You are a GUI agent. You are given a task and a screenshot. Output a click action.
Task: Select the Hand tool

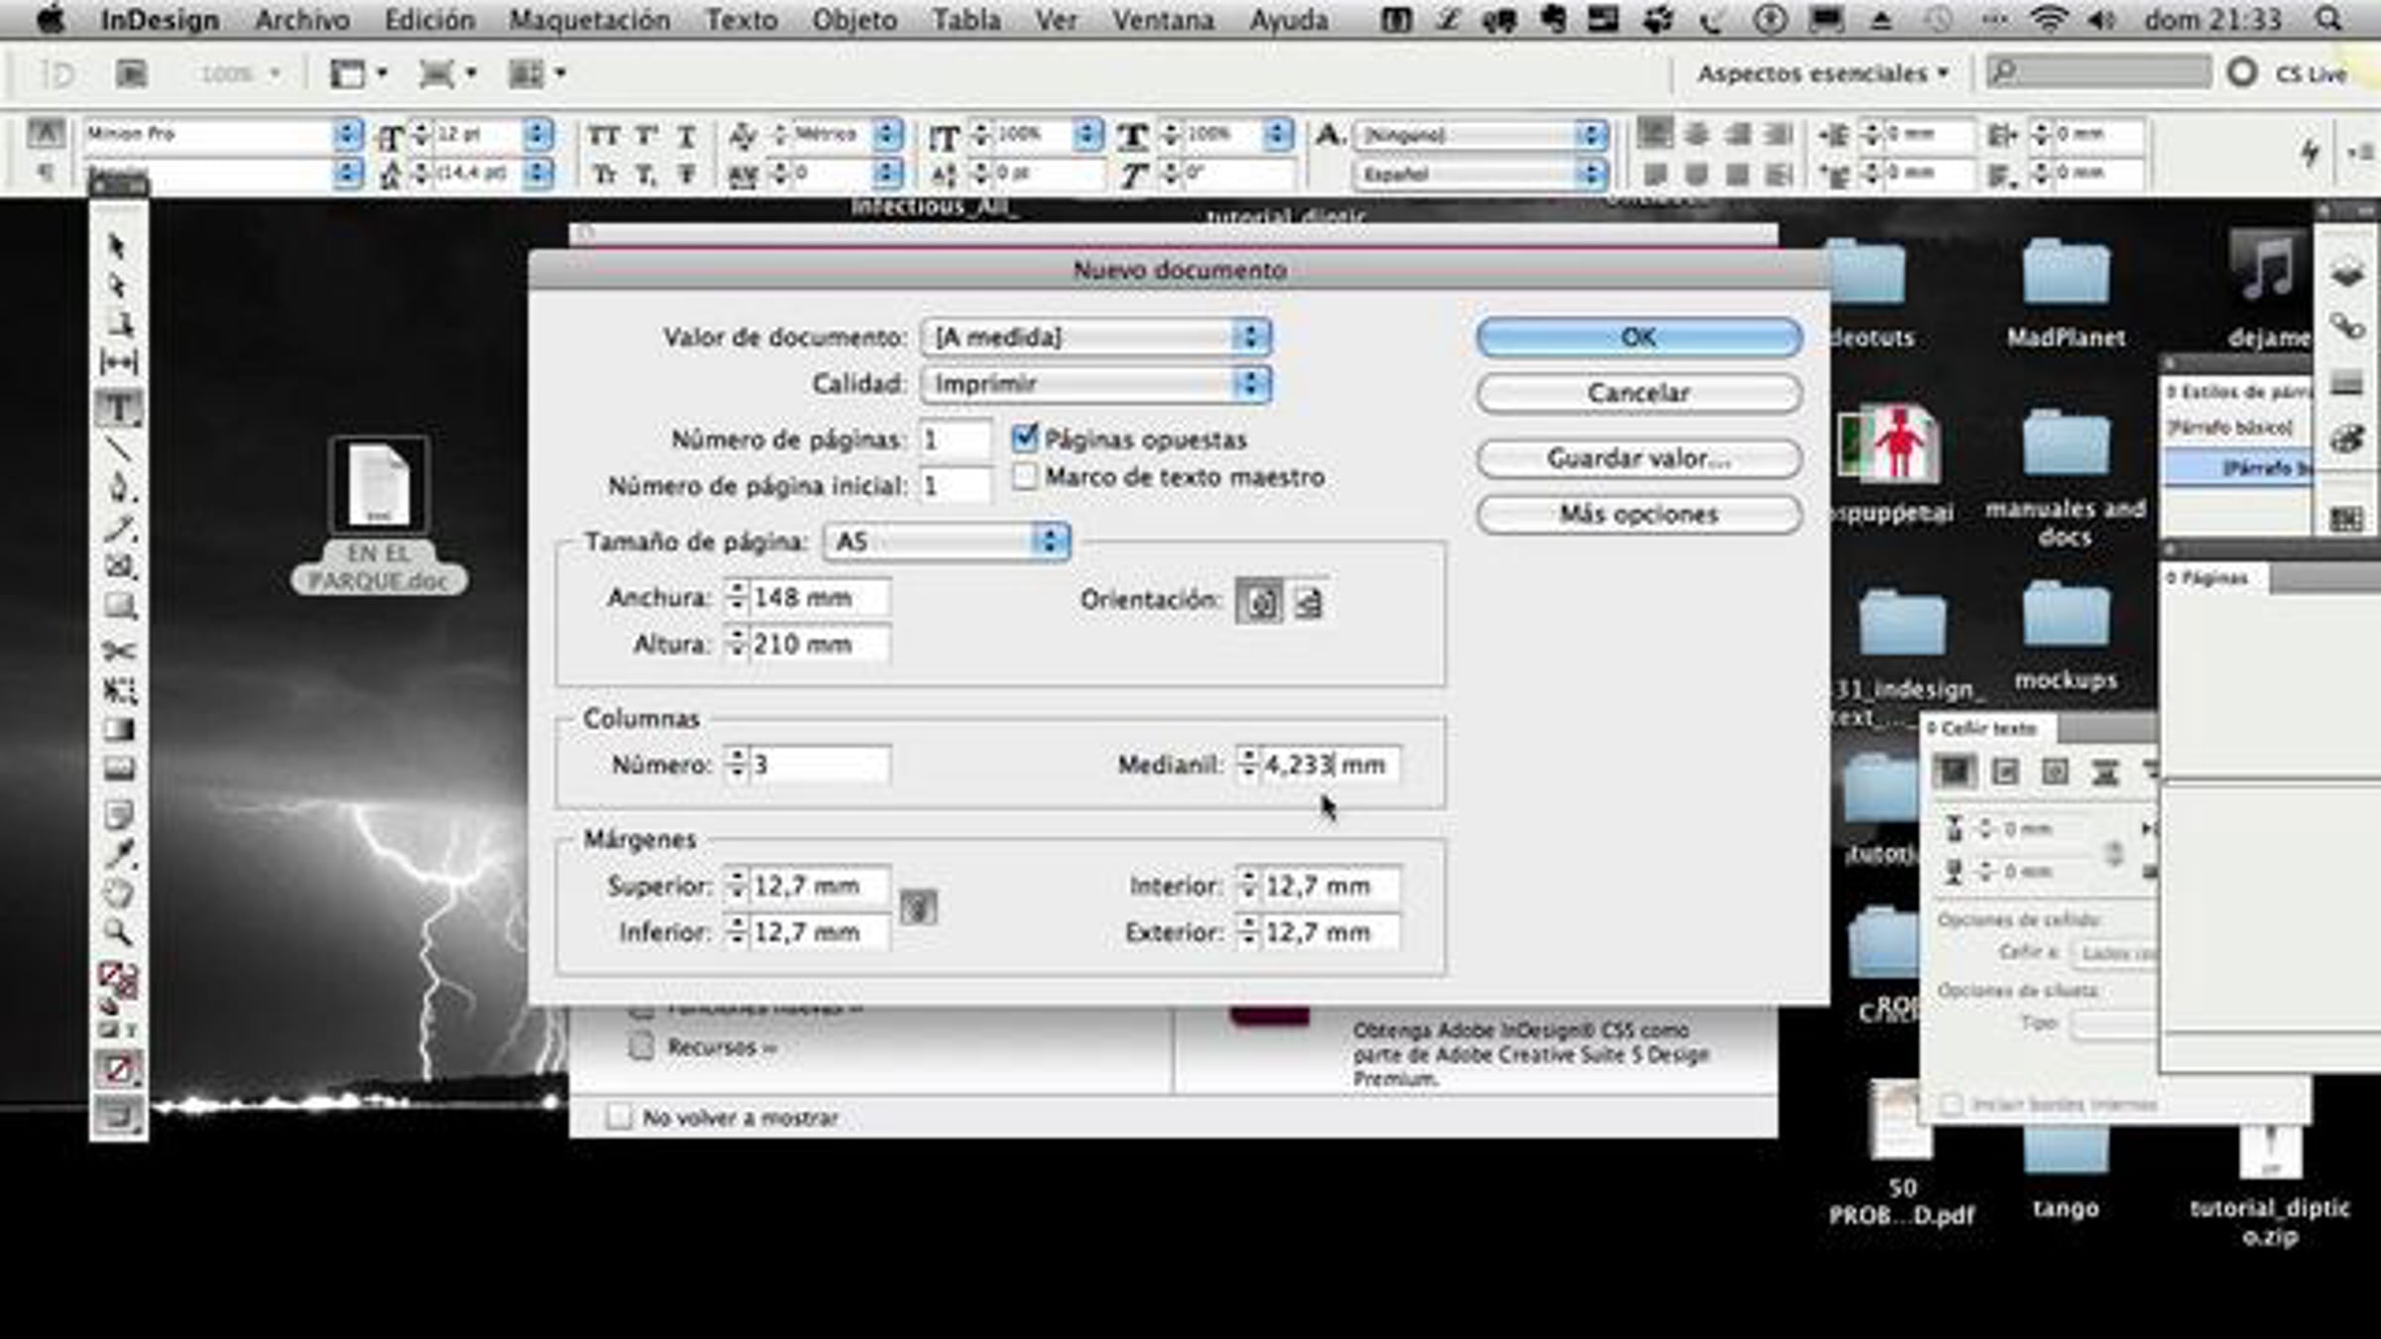118,893
